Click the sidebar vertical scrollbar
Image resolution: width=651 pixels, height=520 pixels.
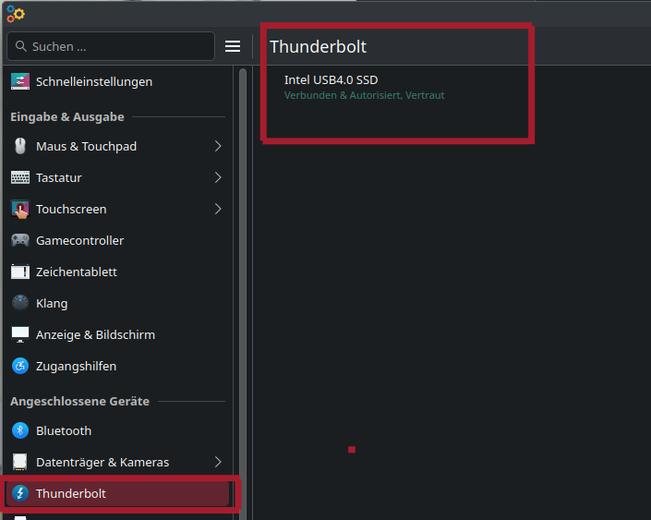(243, 293)
